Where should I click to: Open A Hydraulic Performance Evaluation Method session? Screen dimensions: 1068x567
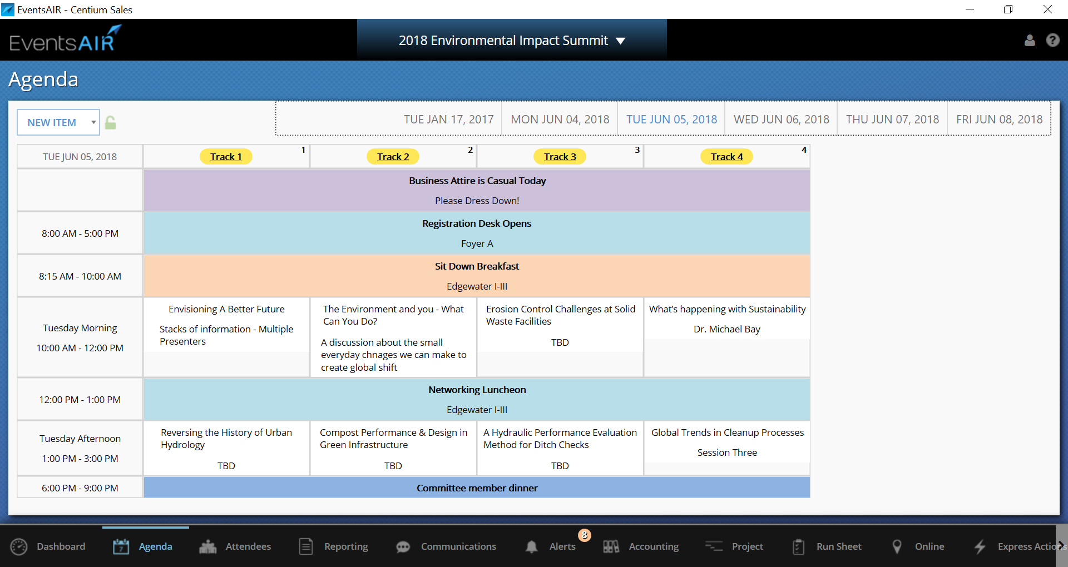(560, 448)
